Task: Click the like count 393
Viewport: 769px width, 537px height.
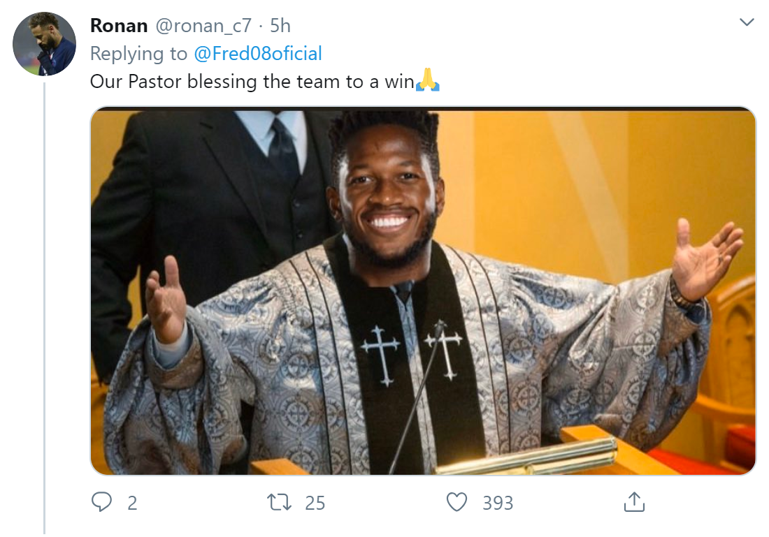Action: click(498, 503)
